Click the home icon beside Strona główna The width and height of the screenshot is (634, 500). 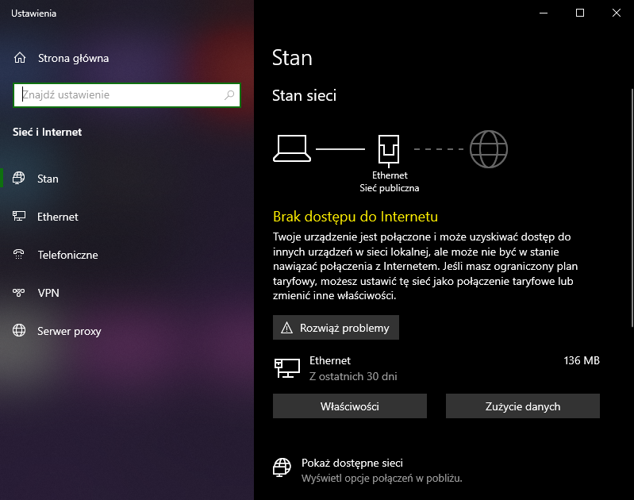point(20,58)
